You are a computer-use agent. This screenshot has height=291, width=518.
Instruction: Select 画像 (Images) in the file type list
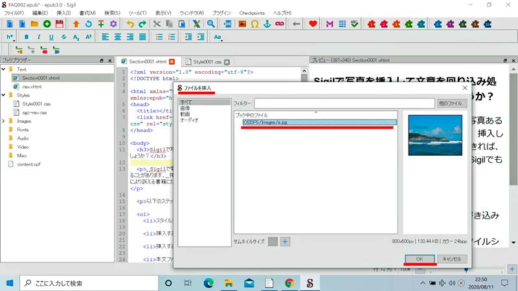(185, 108)
